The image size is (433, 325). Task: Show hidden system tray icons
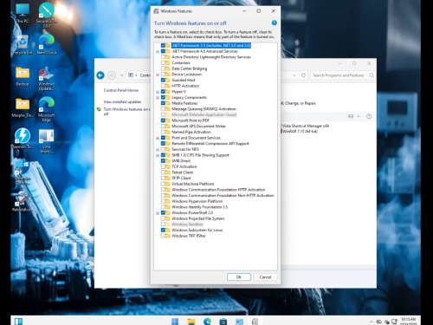[371, 322]
